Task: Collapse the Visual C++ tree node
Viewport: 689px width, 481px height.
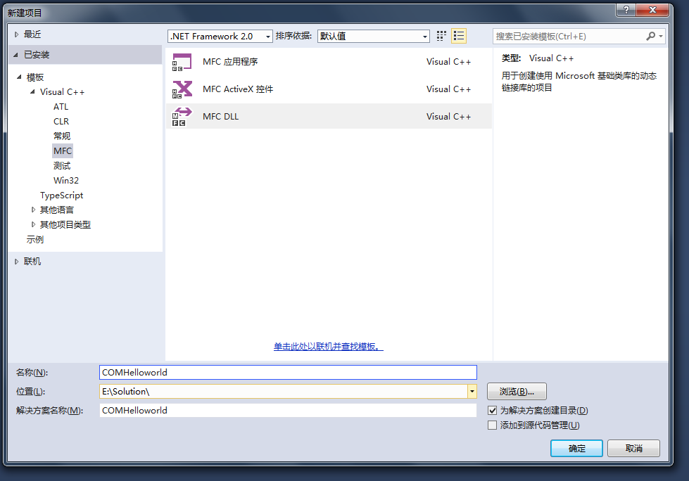Action: click(x=32, y=91)
